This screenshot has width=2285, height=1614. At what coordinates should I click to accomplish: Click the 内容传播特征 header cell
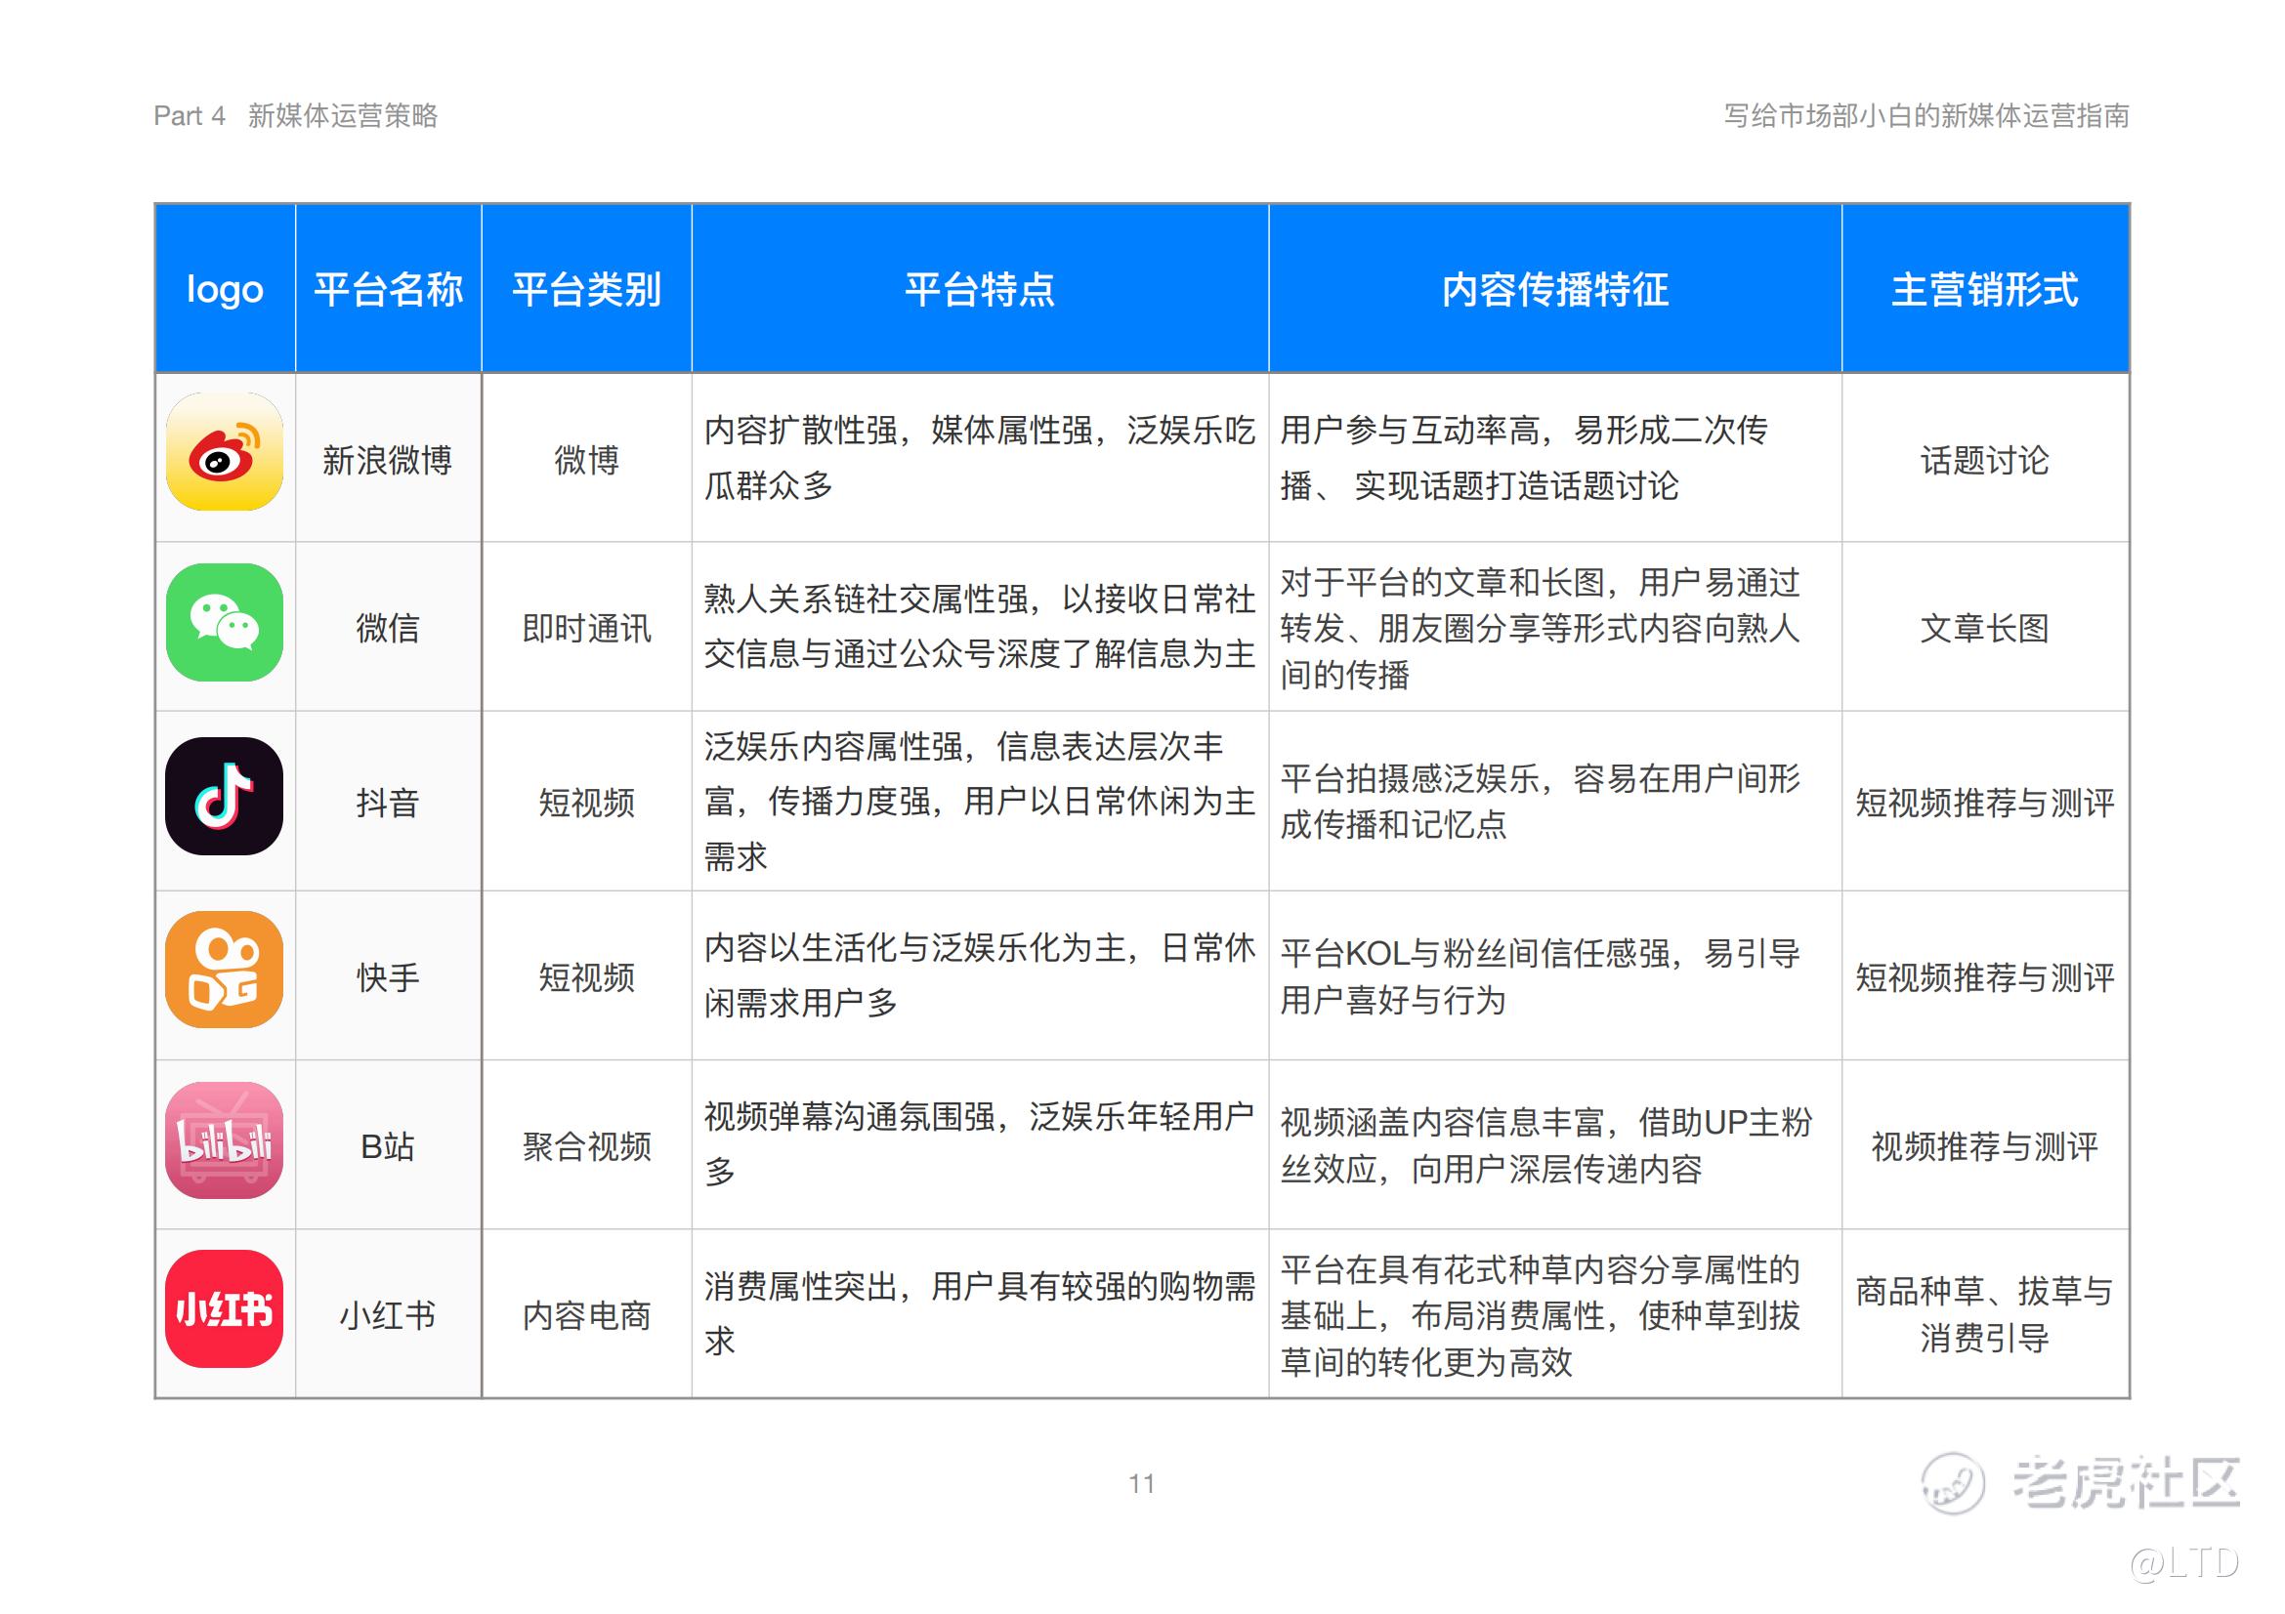tap(1554, 289)
